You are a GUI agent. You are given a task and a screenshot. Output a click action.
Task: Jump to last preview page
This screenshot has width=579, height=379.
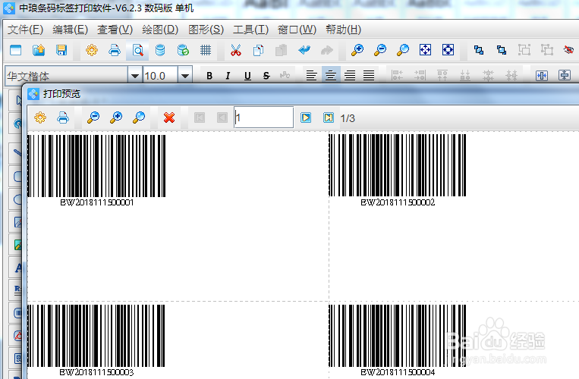pos(329,117)
